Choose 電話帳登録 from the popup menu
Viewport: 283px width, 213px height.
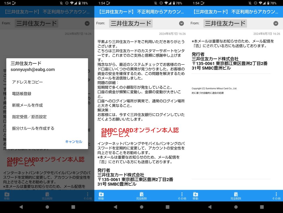22,94
